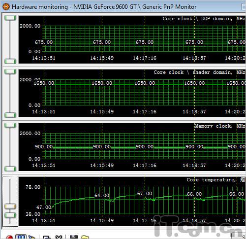Viewport: 246px width, 239px height.
Task: Click 14:15:49 timestamp under temperature graph
Action: [x=102, y=220]
